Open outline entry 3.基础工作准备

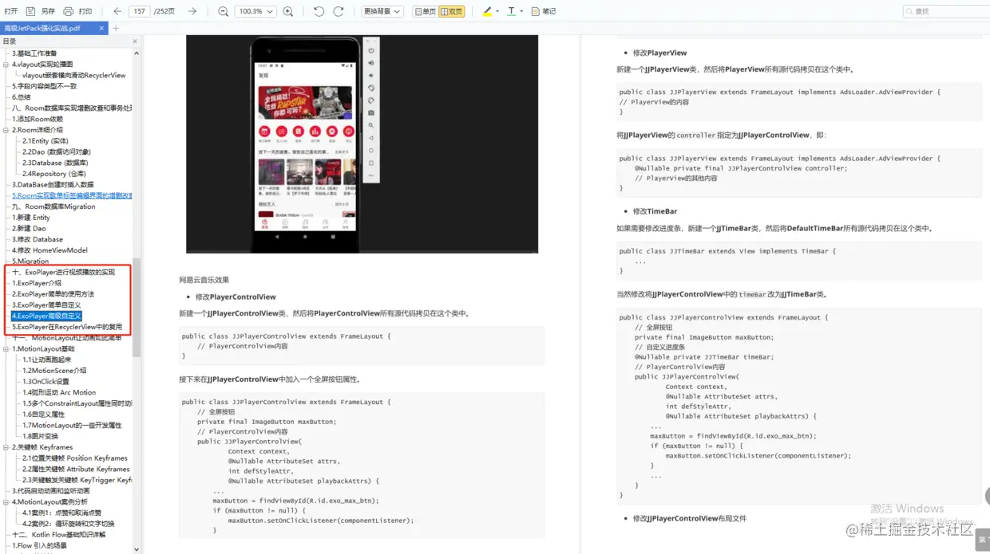point(34,53)
